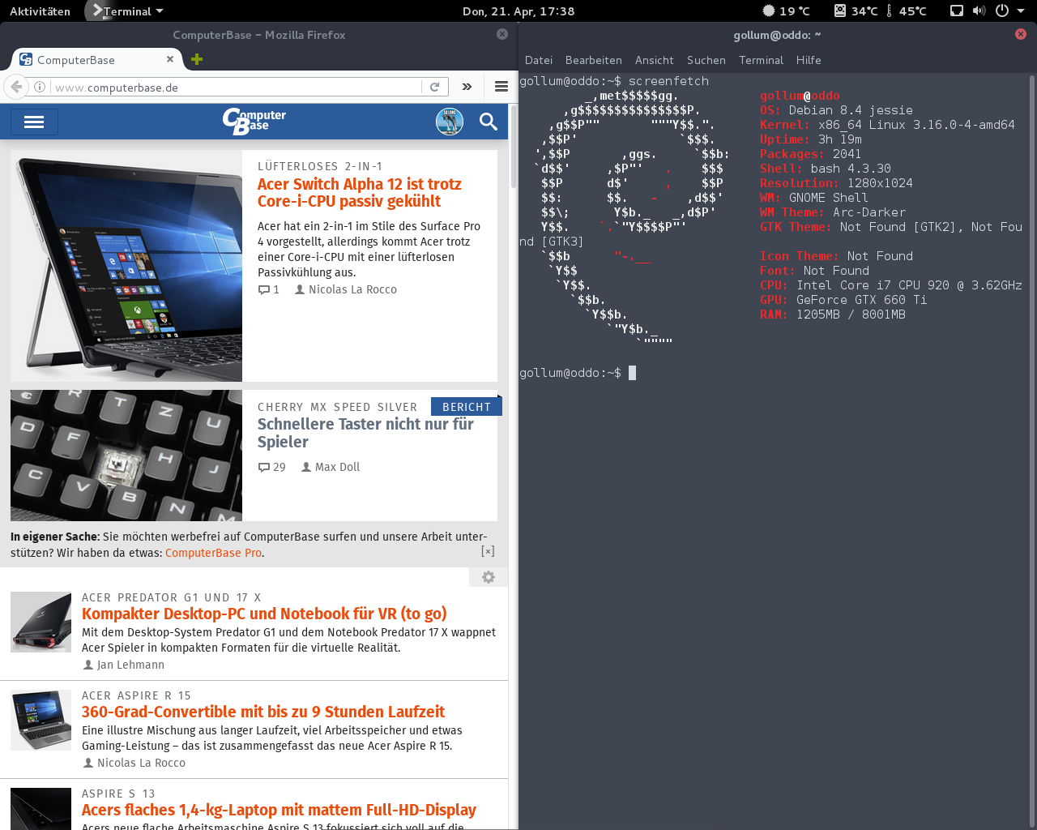The width and height of the screenshot is (1037, 830).
Task: Dismiss the ComputerBase Pro notice with [×]
Action: 488,551
